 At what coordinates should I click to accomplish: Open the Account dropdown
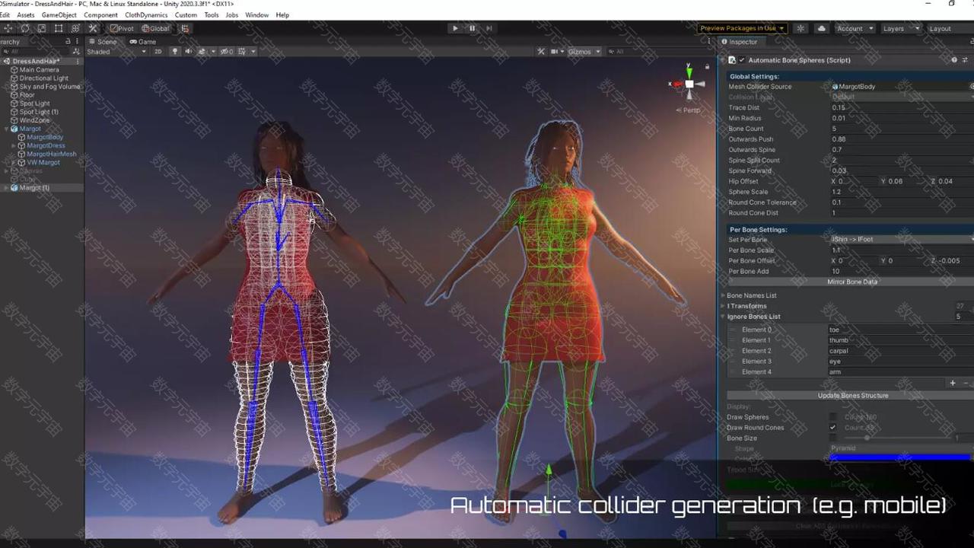(x=854, y=28)
